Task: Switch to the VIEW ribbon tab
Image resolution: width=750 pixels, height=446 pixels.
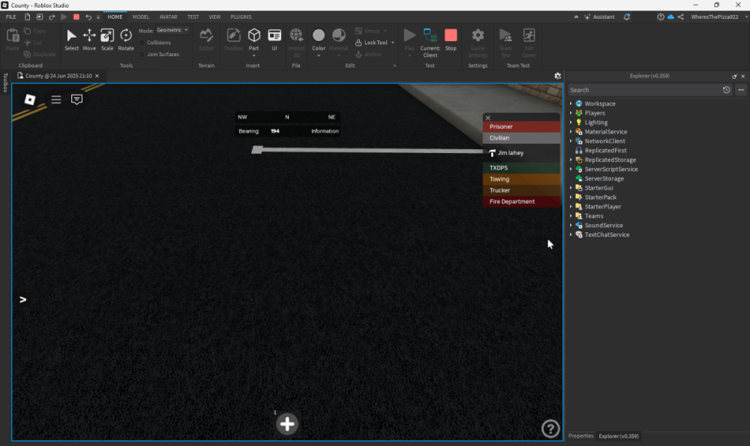Action: pyautogui.click(x=214, y=16)
